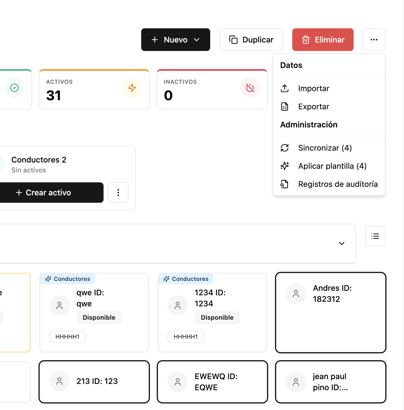Select Importar from the Datos menu
This screenshot has height=410, width=404.
(329, 88)
